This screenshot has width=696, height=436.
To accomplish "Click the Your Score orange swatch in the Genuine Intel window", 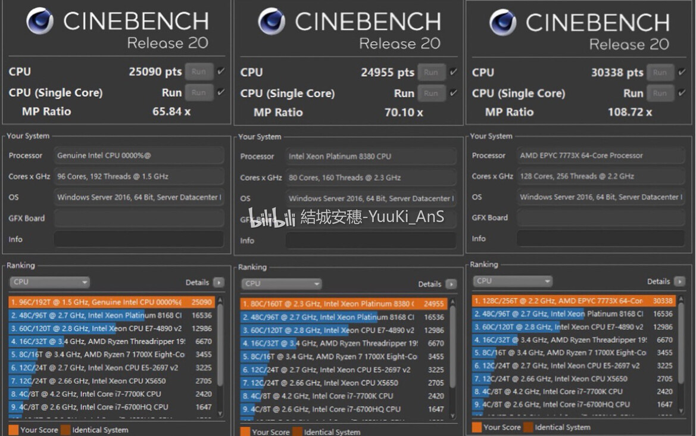I will click(x=13, y=430).
